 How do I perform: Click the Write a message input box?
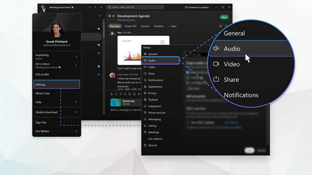(x=126, y=110)
